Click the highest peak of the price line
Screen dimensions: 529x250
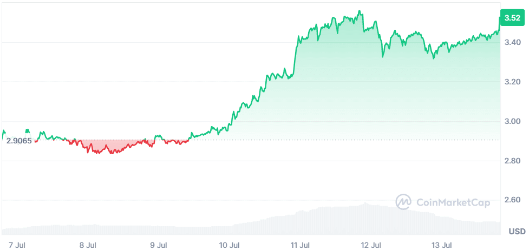coord(360,11)
